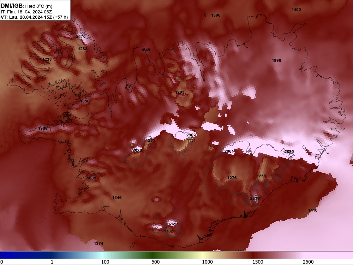Click the map value 1258
The height and width of the screenshot is (265, 353).
(x=261, y=176)
